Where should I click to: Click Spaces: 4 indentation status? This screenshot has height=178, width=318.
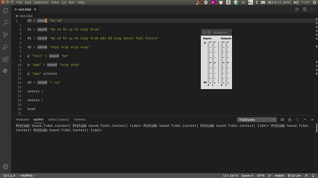(x=247, y=176)
